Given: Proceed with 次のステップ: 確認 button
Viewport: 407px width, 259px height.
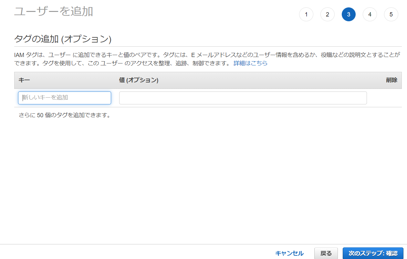Looking at the screenshot, I should point(373,254).
